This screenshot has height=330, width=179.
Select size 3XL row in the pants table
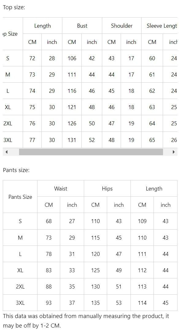pos(20,303)
